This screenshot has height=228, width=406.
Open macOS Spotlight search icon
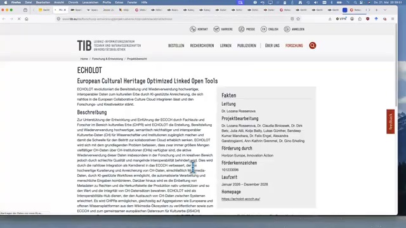pos(355,3)
